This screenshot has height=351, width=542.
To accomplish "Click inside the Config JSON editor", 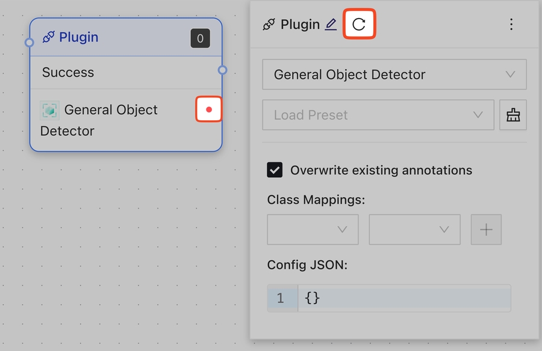I will pyautogui.click(x=403, y=298).
